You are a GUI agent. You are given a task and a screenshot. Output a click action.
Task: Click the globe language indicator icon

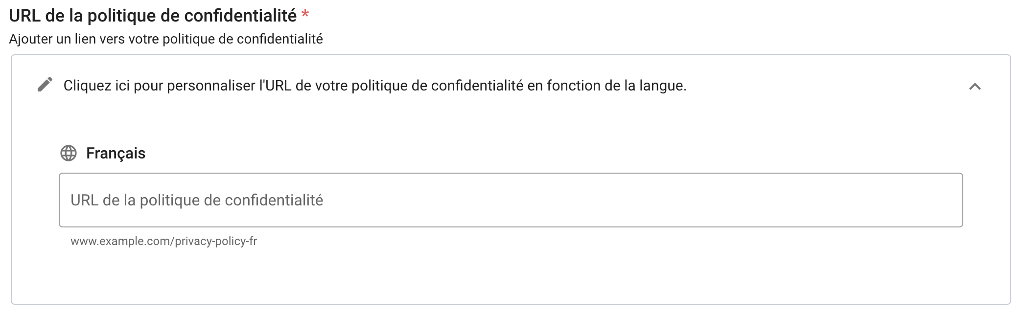point(69,154)
